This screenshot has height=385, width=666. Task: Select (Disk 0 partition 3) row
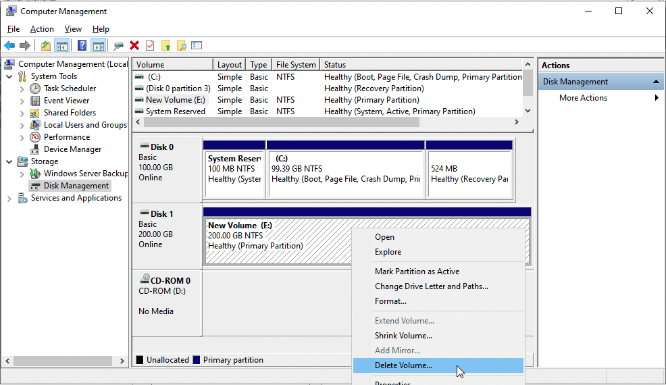(328, 88)
